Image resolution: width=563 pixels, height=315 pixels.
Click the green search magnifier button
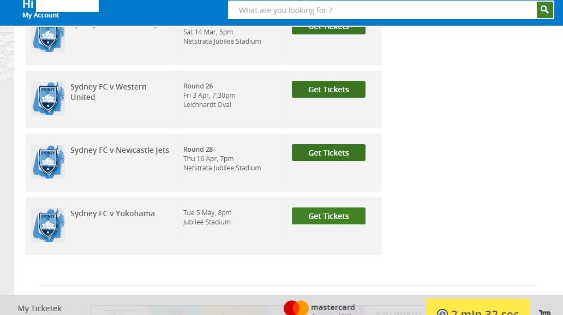(x=544, y=10)
